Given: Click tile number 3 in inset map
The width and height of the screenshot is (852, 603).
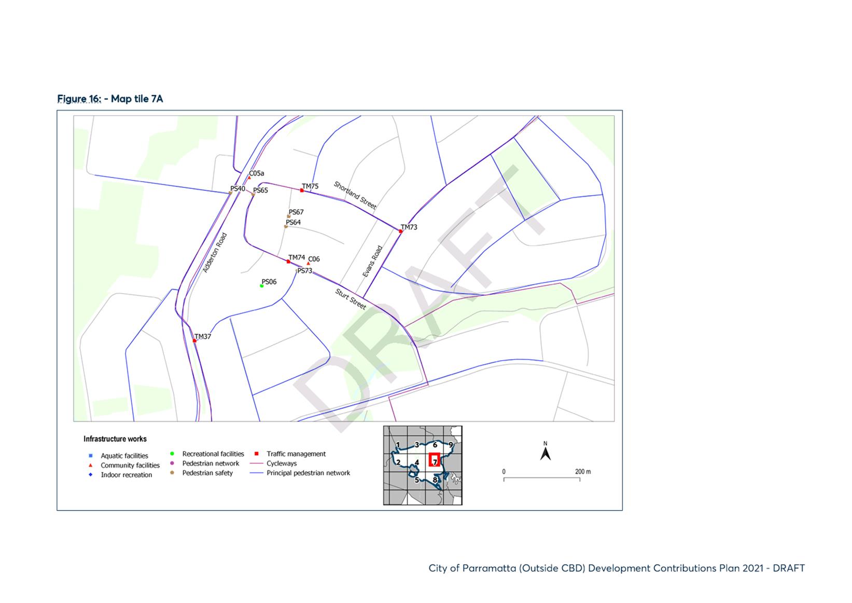Looking at the screenshot, I should tap(416, 445).
